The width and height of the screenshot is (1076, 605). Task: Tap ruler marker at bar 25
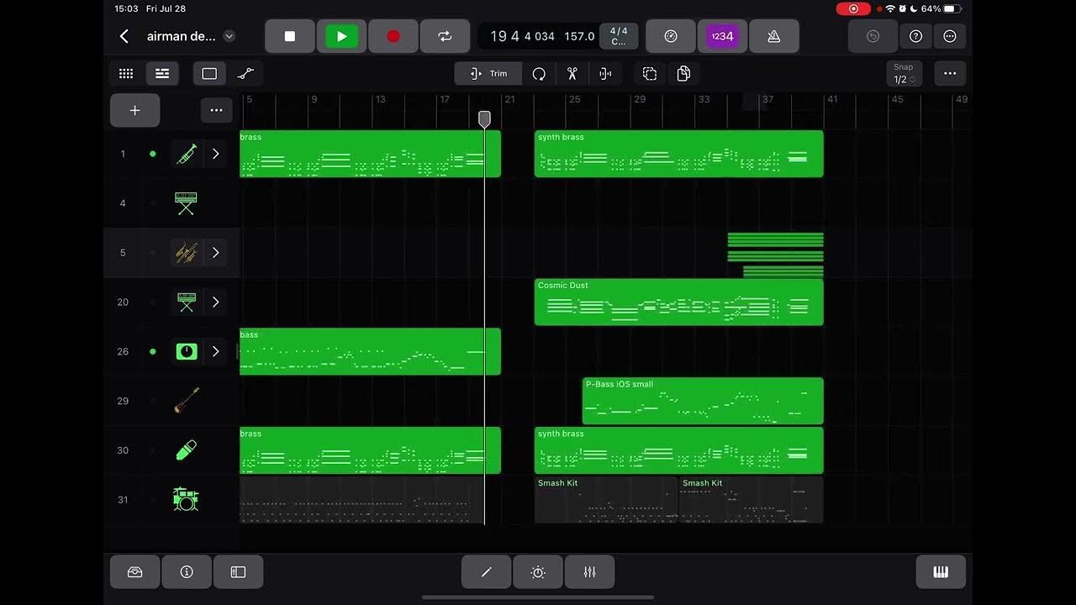tap(574, 99)
